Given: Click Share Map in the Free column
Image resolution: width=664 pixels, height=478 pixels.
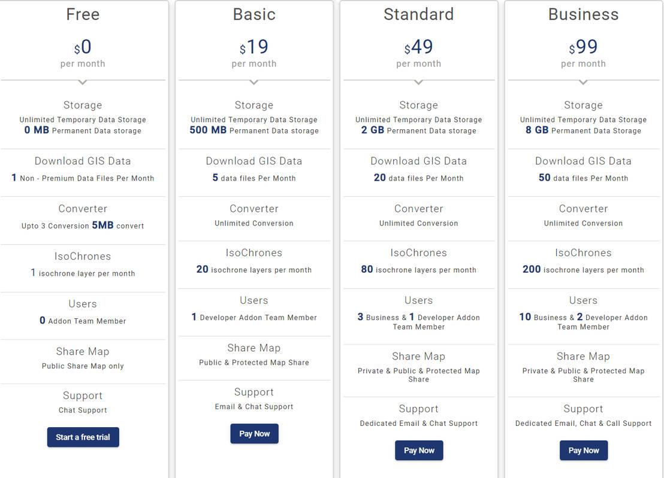Looking at the screenshot, I should [83, 351].
